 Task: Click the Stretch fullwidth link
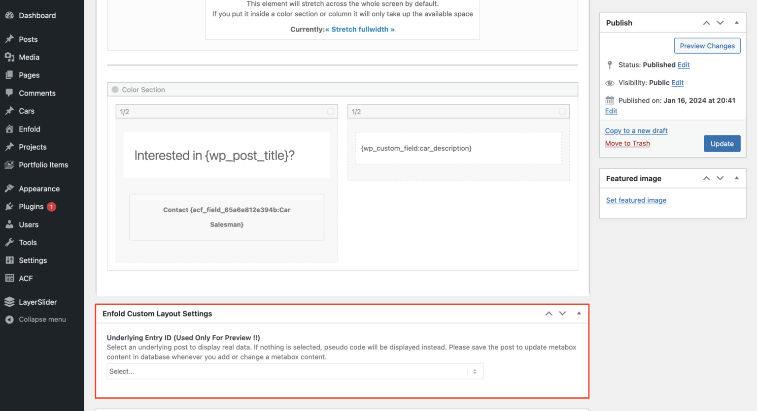tap(360, 29)
